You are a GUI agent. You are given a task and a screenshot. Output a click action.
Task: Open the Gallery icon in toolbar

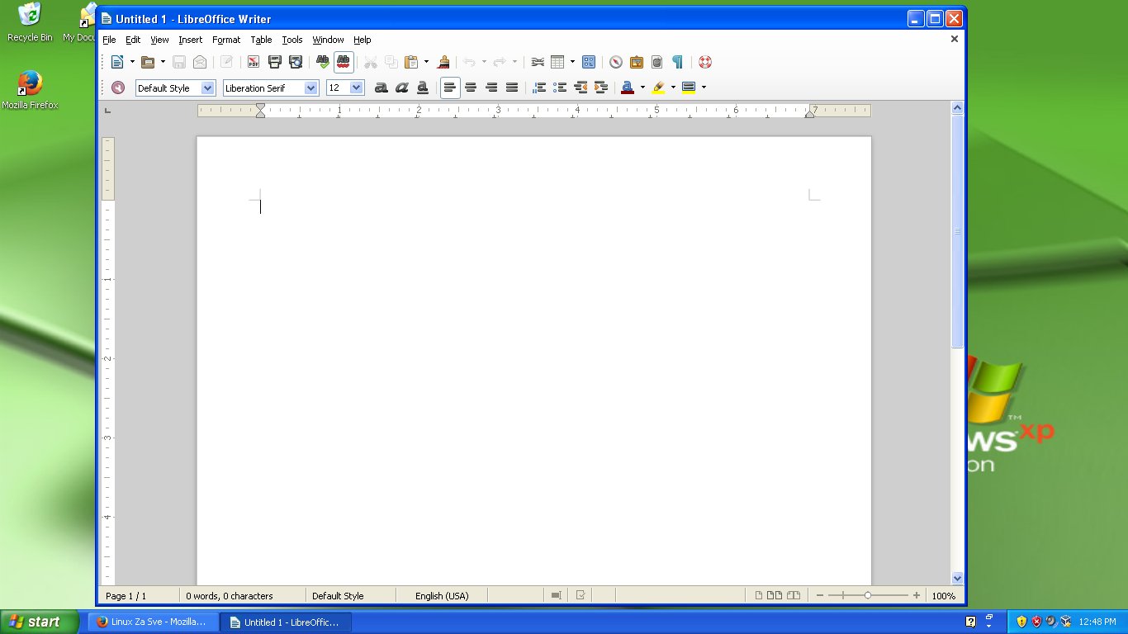(x=637, y=62)
